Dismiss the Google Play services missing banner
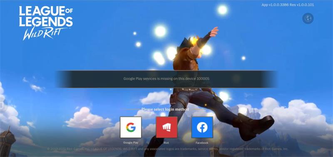This screenshot has height=157, width=333. [166, 79]
